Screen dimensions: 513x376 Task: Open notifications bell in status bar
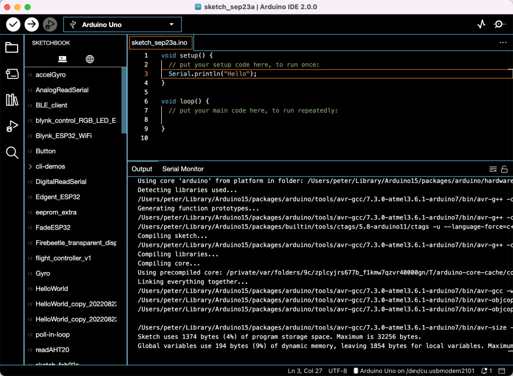pos(486,371)
